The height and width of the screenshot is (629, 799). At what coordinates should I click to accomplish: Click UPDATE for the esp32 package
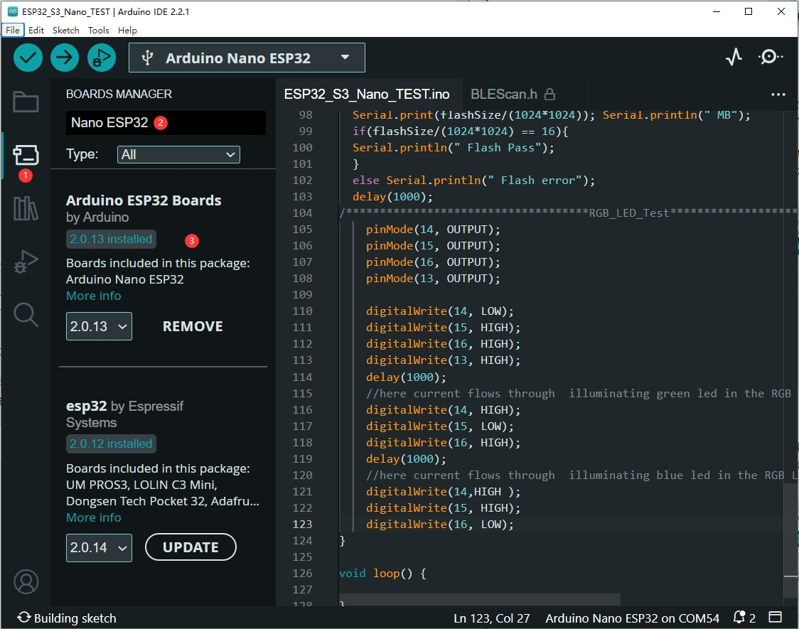[191, 547]
